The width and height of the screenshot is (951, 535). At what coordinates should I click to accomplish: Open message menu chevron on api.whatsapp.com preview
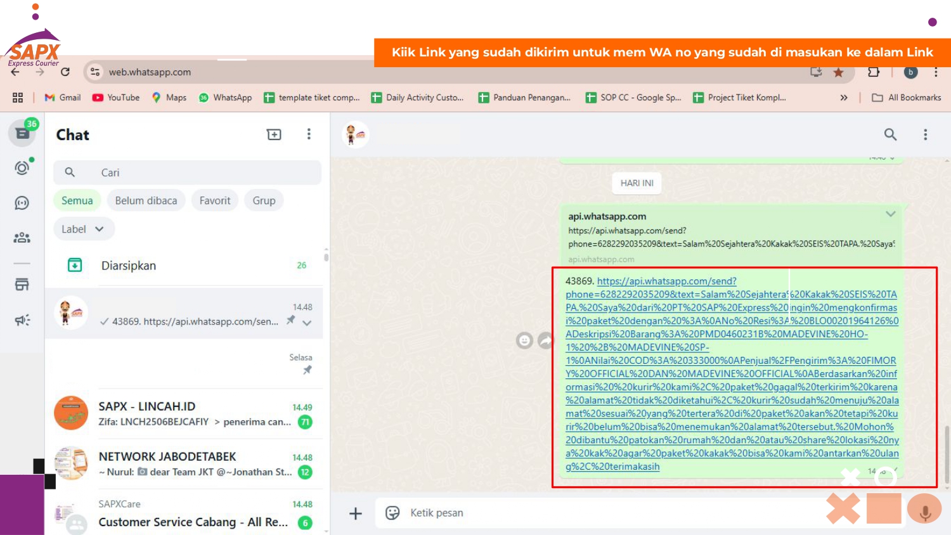tap(890, 214)
